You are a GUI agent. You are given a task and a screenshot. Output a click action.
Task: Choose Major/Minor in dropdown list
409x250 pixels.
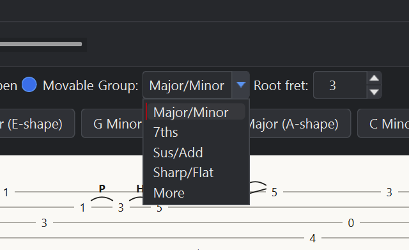pos(196,112)
